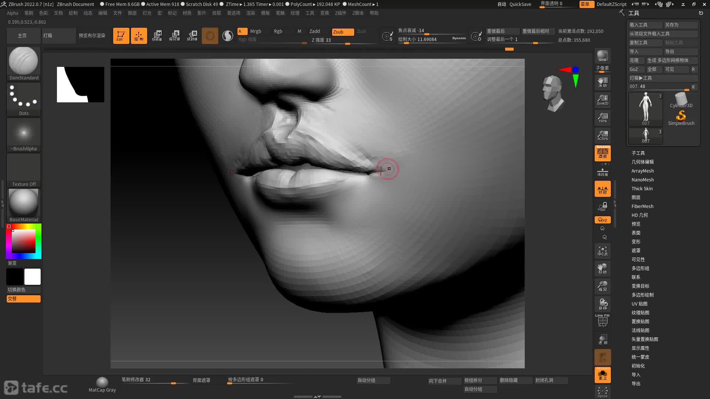The height and width of the screenshot is (399, 710).
Task: Expand the UV 贴图 subpalette
Action: (639, 304)
